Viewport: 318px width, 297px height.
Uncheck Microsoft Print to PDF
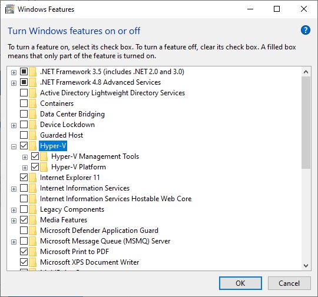click(24, 251)
